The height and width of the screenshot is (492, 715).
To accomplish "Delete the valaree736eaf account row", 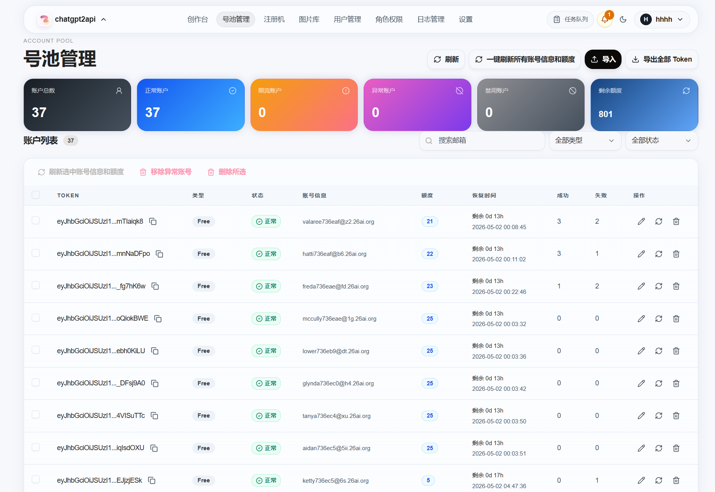I will (676, 221).
